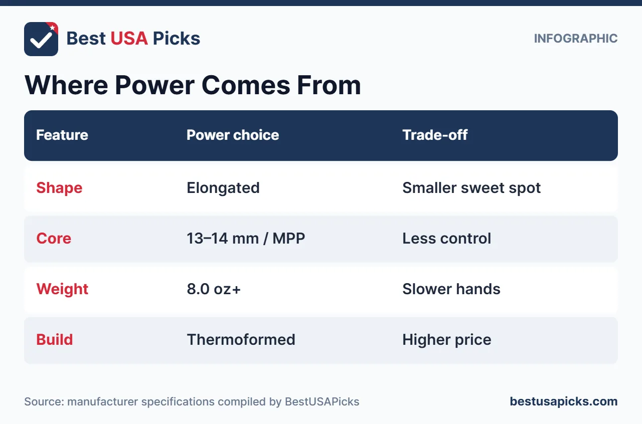Click the Core row label

[x=54, y=238]
